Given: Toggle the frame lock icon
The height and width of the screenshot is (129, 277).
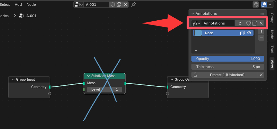Looking at the screenshot, I should (195, 75).
